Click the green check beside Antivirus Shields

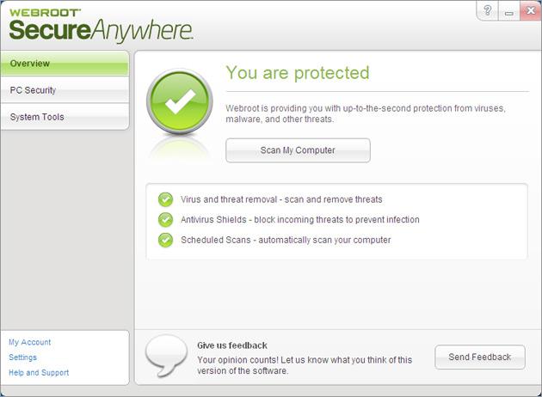tap(165, 220)
